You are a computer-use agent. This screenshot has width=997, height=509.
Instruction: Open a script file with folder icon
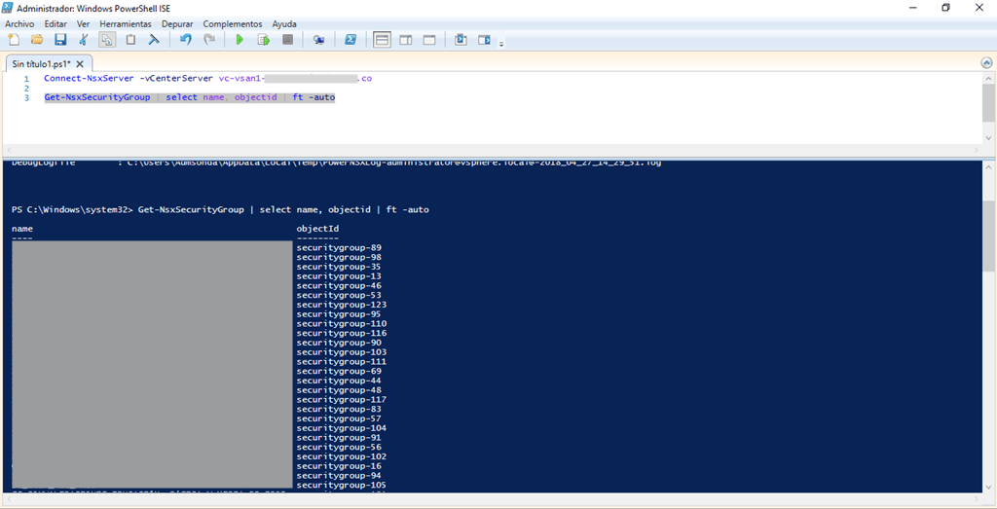coord(37,40)
